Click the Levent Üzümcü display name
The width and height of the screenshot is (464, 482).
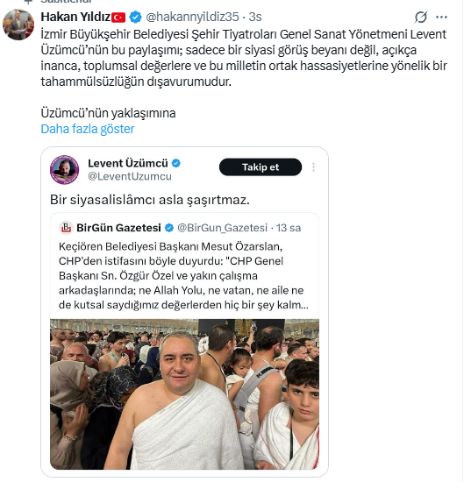[128, 163]
